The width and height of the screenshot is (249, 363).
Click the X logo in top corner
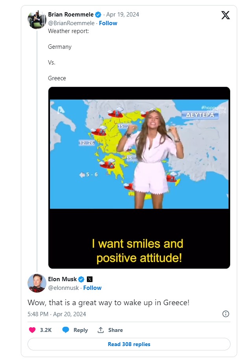click(x=225, y=15)
